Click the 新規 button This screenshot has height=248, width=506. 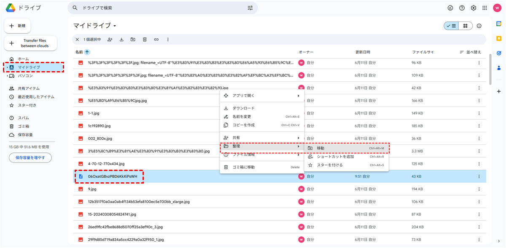[x=17, y=26]
